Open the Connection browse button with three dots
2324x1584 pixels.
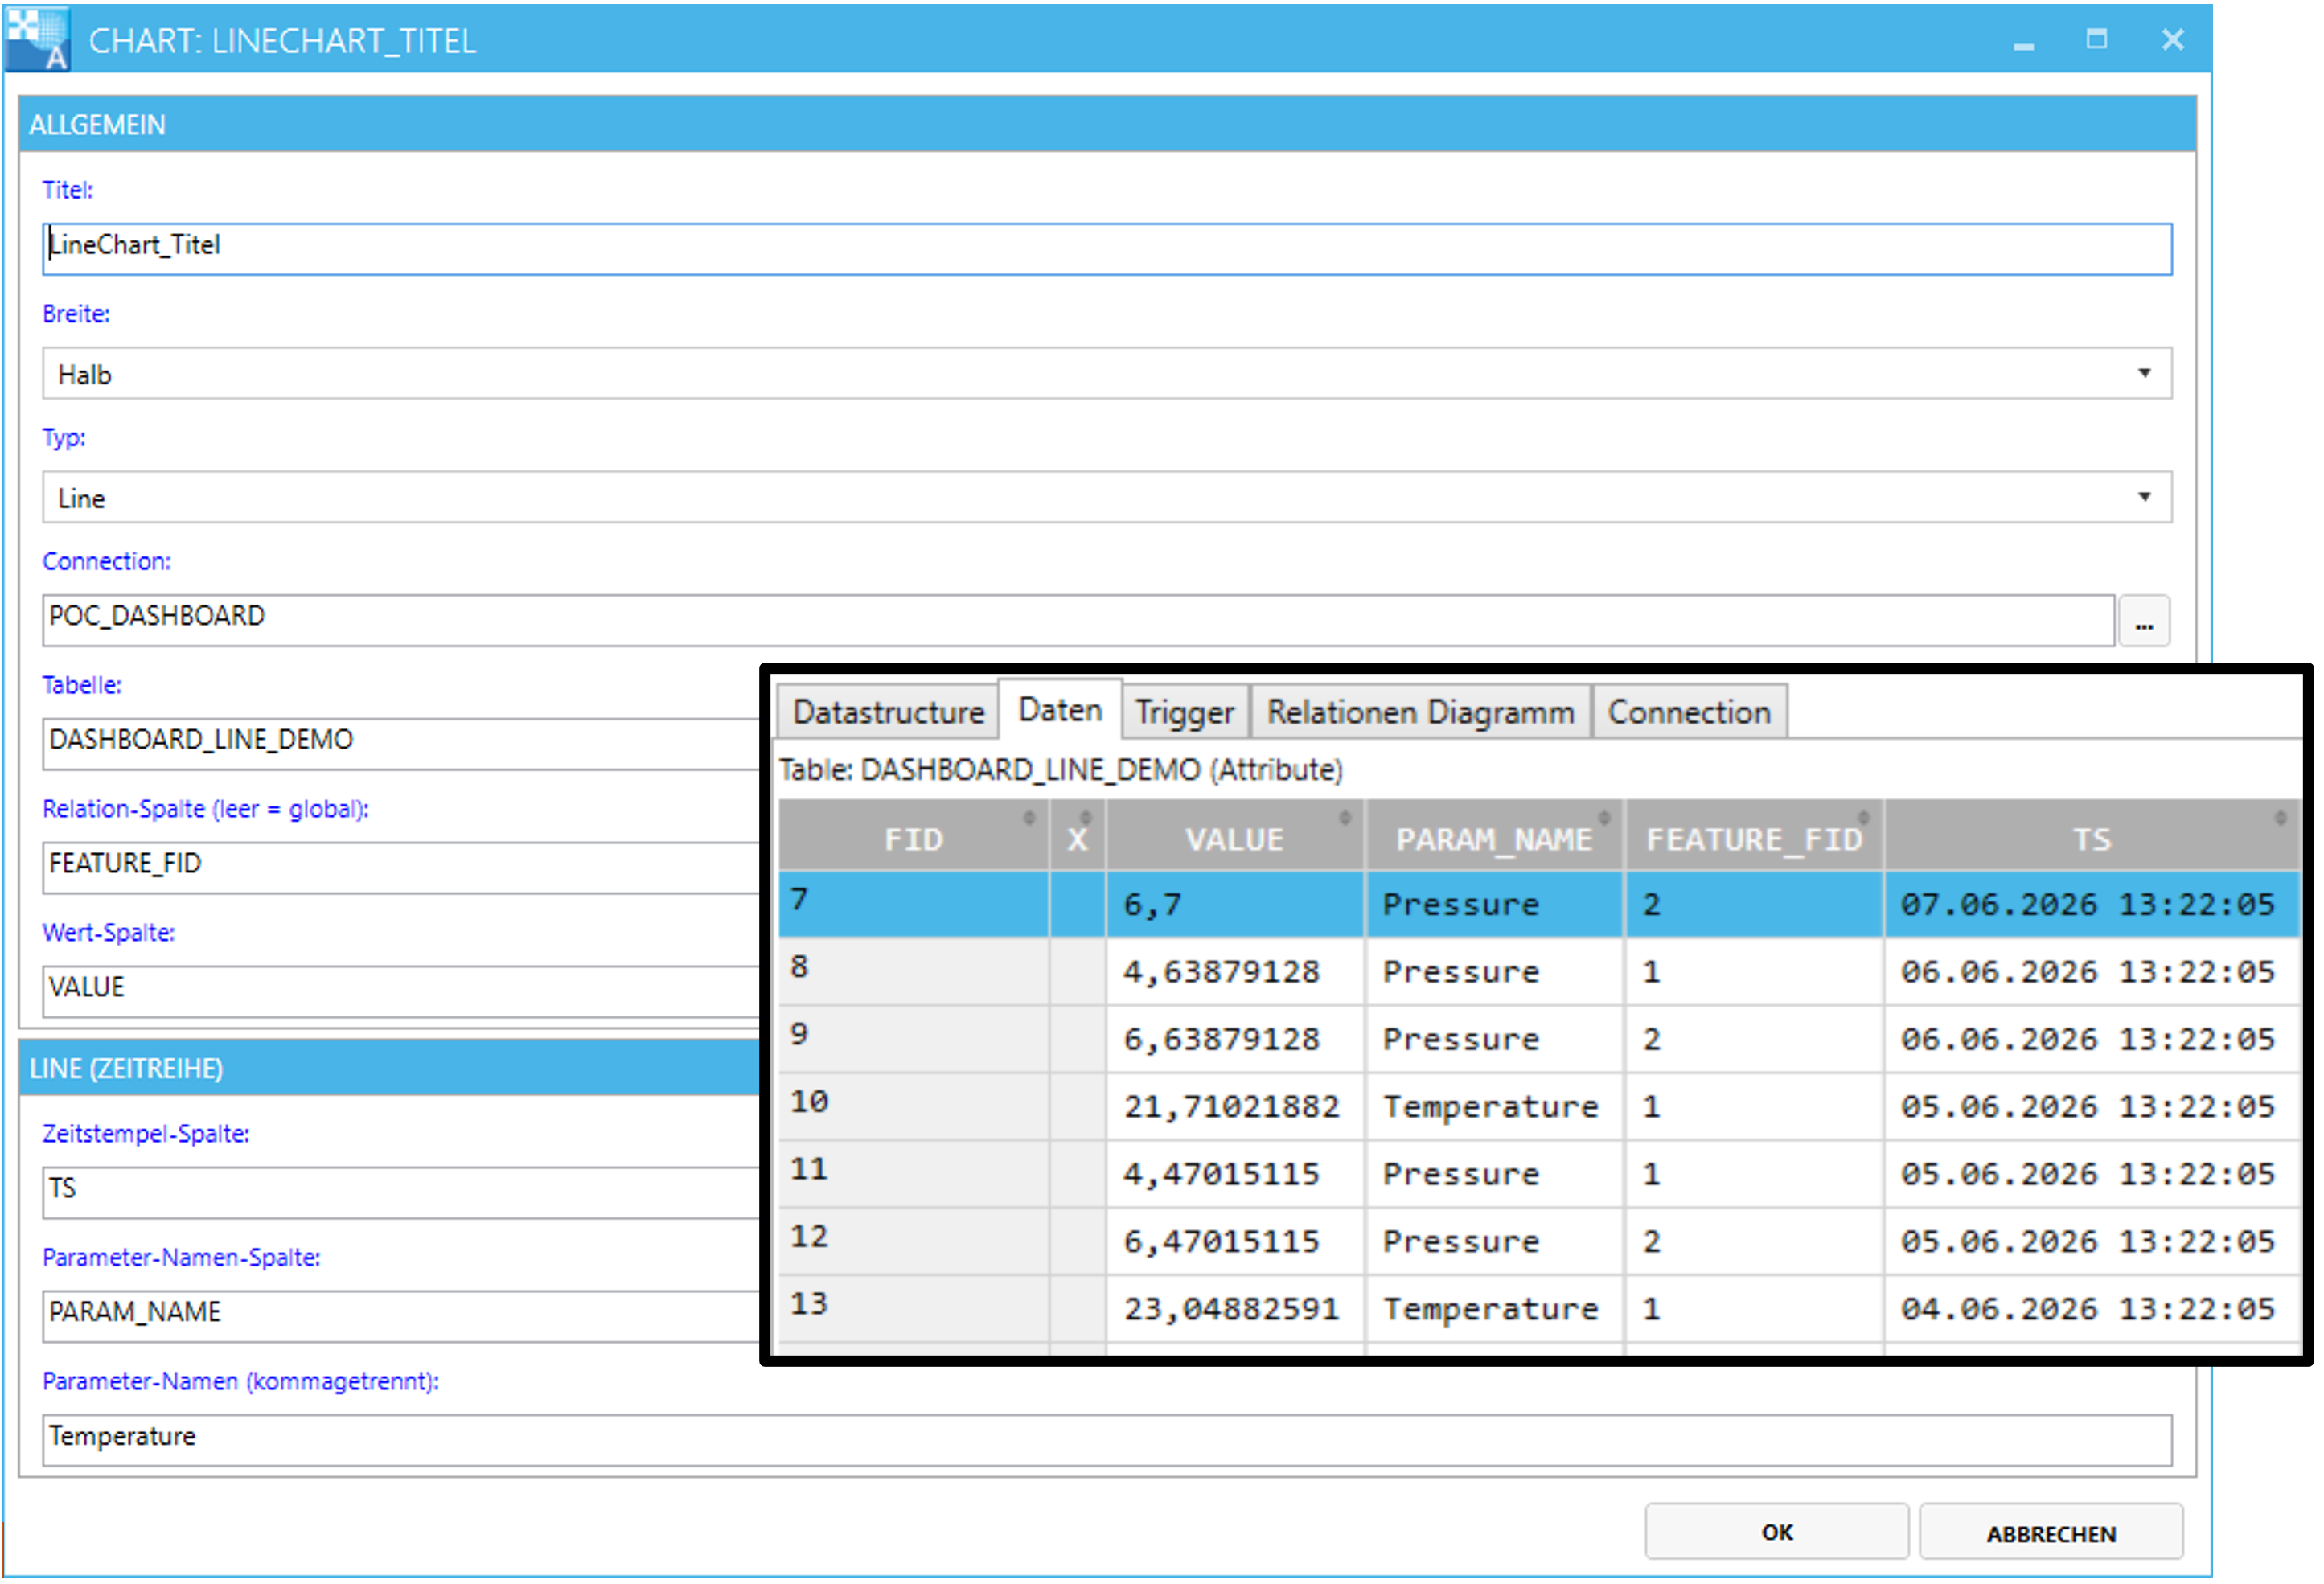tap(2143, 621)
